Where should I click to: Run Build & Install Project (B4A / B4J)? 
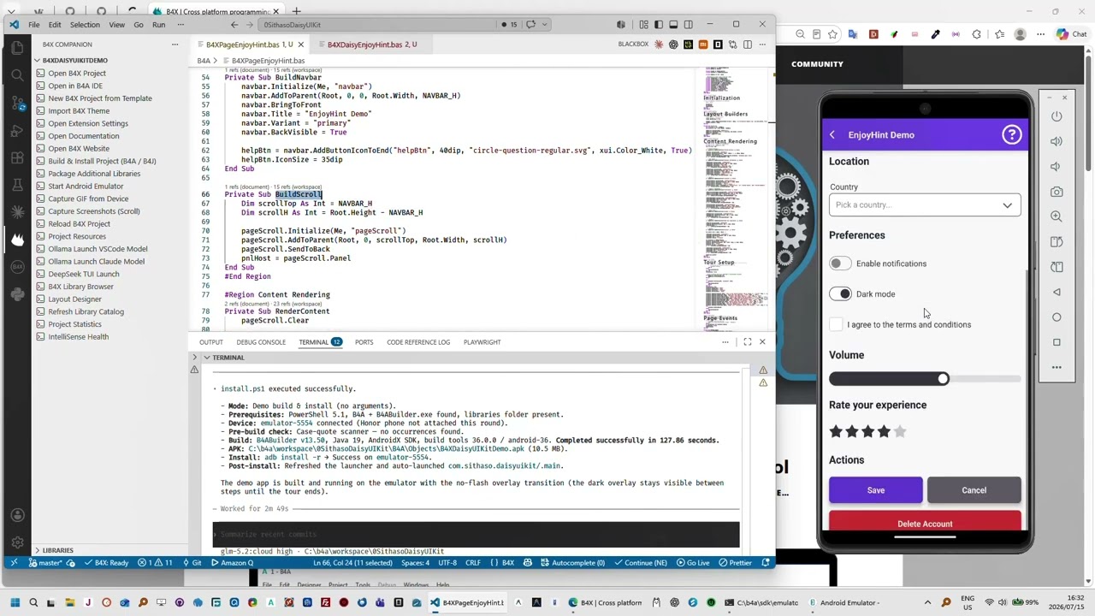pyautogui.click(x=102, y=161)
